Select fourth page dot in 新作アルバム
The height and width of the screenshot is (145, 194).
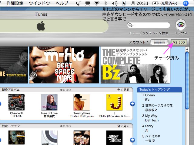point(69,90)
